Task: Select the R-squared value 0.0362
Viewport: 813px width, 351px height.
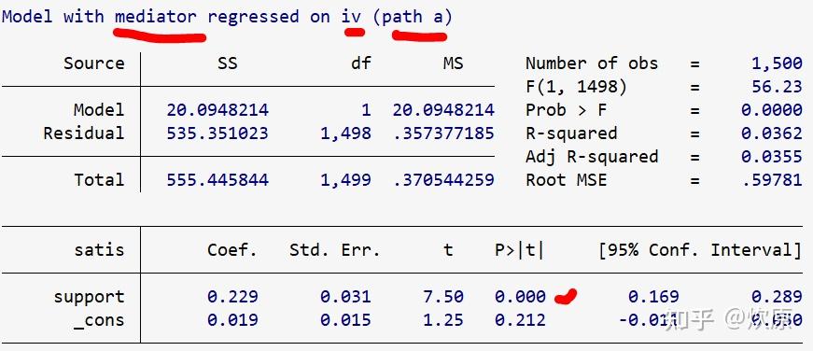Action: coord(772,133)
